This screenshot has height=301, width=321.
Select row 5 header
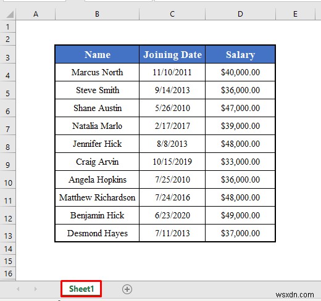point(8,91)
